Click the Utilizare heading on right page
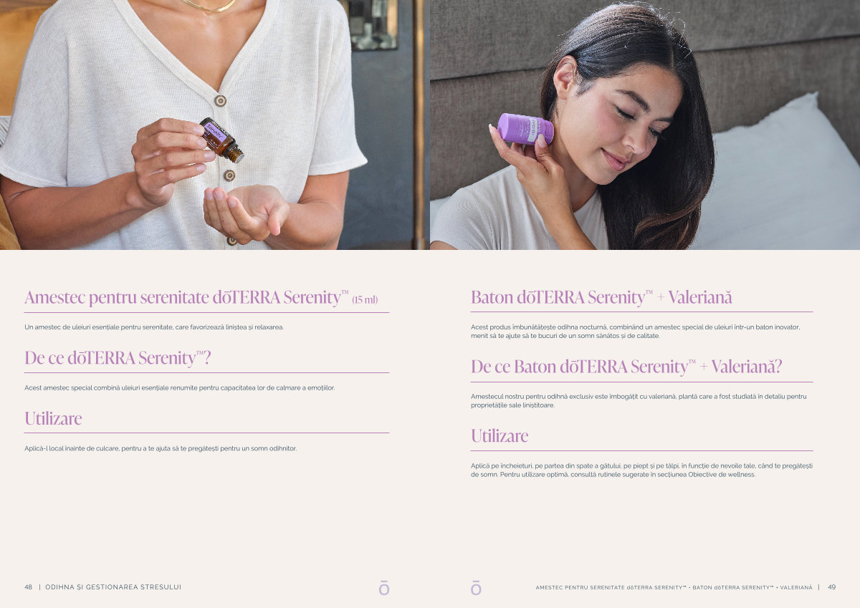Viewport: 860px width, 608px height. point(500,435)
